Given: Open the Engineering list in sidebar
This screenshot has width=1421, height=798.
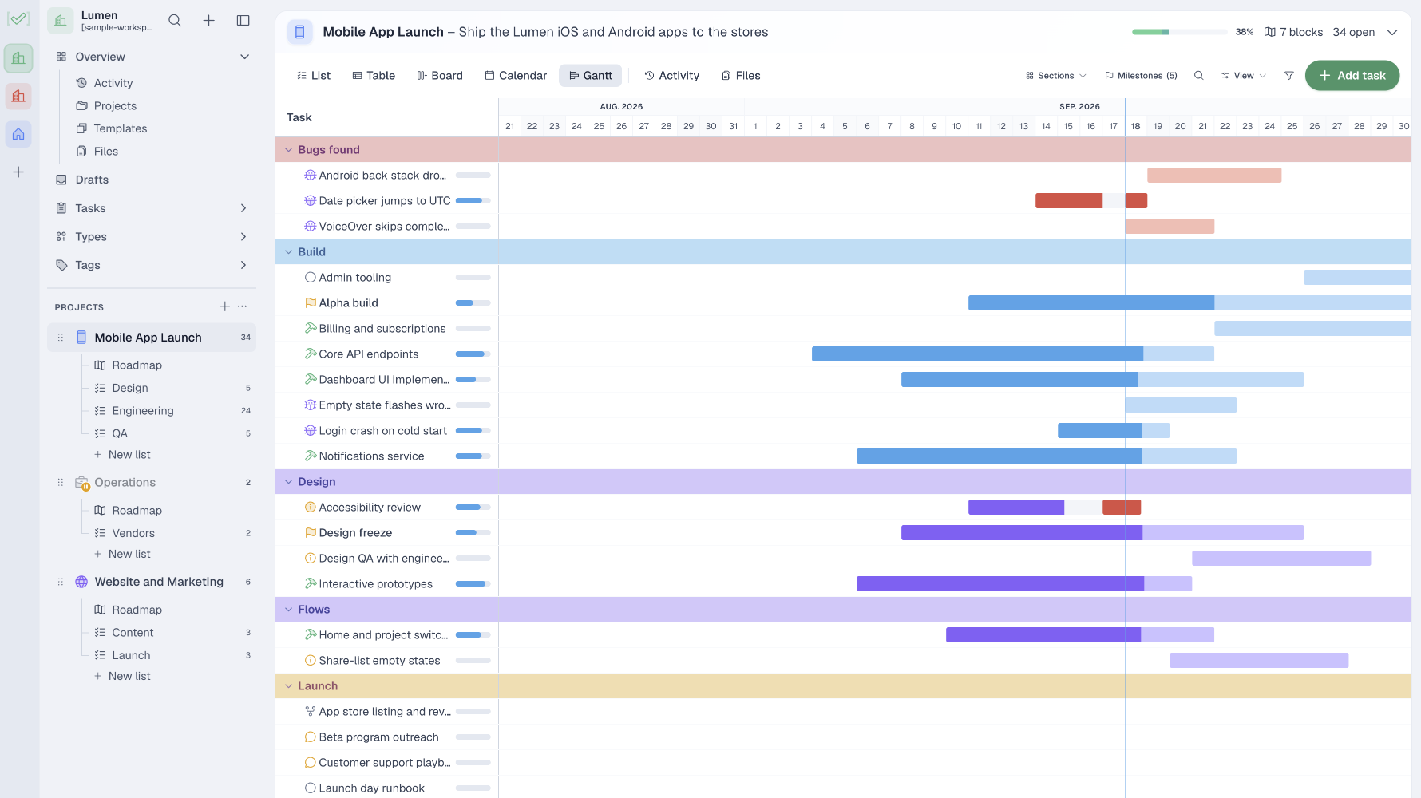Looking at the screenshot, I should pyautogui.click(x=143, y=411).
